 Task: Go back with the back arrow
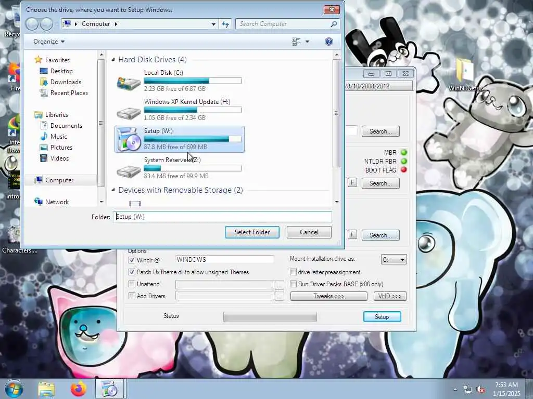tap(32, 24)
